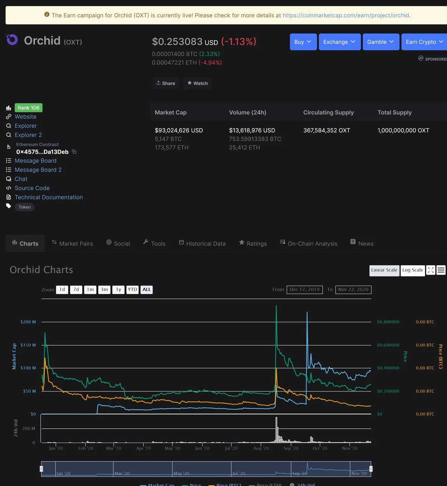Click the Sponsored icon label
The height and width of the screenshot is (486, 447).
tap(433, 58)
